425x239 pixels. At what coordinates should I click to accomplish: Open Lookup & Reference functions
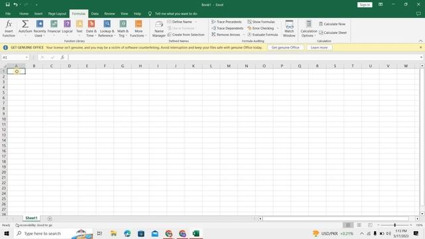[107, 29]
